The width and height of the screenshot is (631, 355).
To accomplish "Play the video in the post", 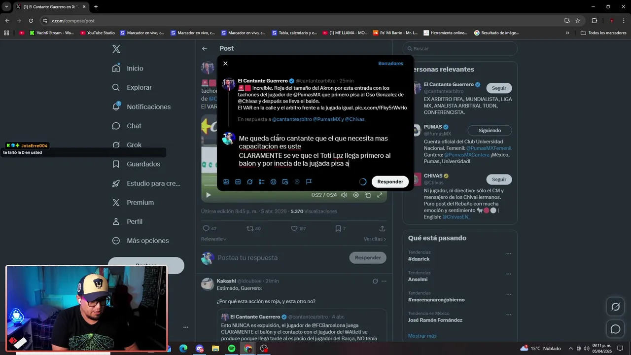I will click(x=209, y=195).
